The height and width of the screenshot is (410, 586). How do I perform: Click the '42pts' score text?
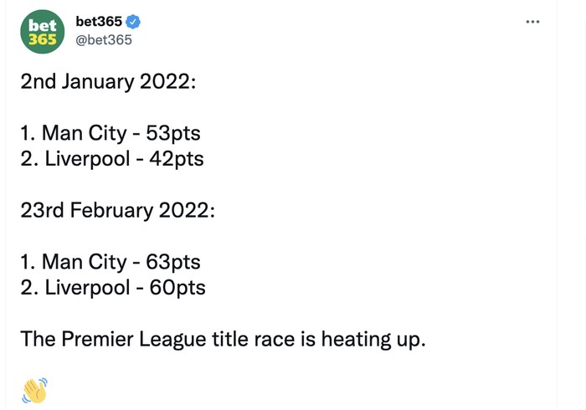click(x=175, y=158)
